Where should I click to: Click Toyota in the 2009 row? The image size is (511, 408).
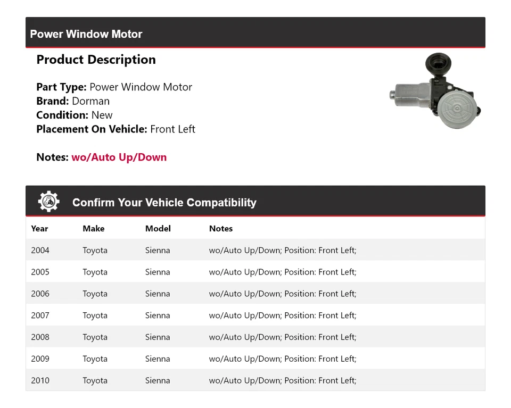[95, 359]
